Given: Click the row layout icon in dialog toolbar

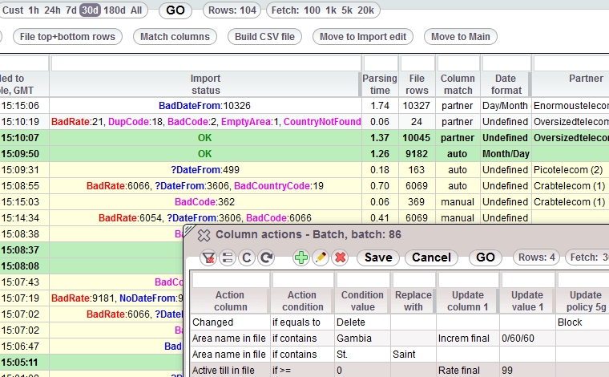Looking at the screenshot, I should coord(228,257).
